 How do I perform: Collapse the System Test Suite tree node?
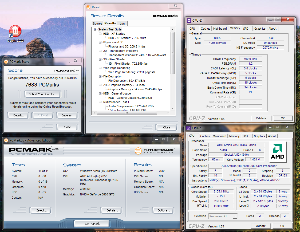95,29
